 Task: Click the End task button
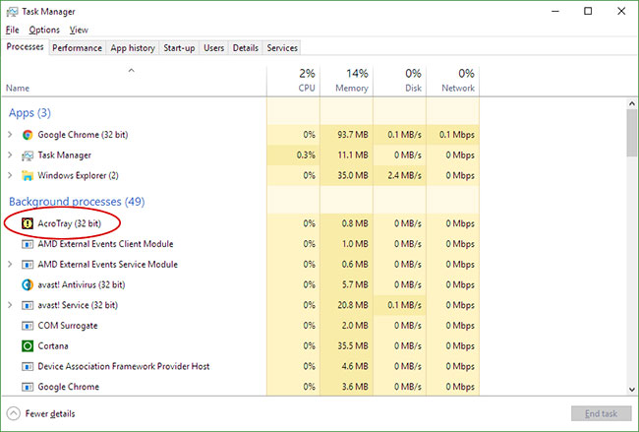click(601, 413)
